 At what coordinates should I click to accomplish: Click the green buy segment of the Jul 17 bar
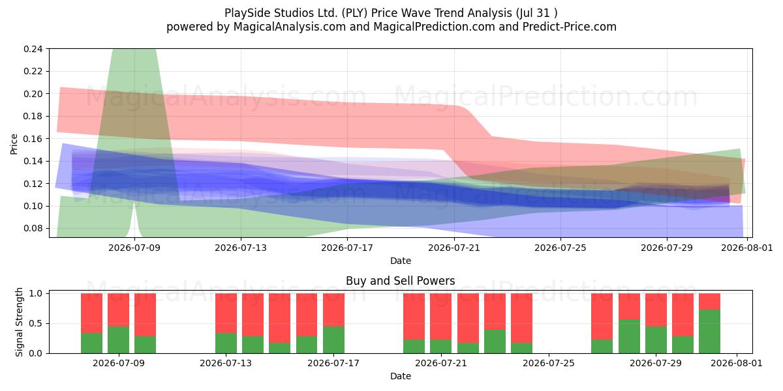333,340
